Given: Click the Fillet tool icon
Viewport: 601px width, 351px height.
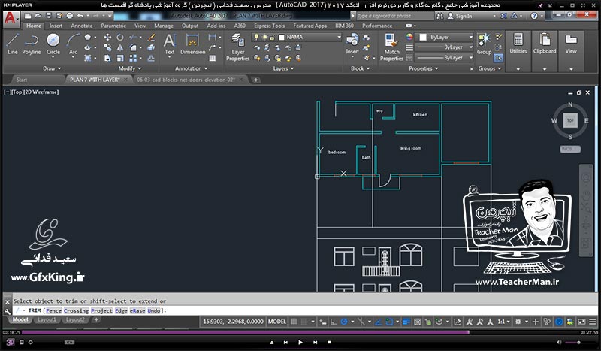Looking at the screenshot, I should pyautogui.click(x=133, y=47).
